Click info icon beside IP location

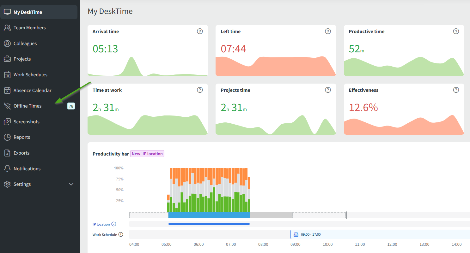[x=114, y=224]
